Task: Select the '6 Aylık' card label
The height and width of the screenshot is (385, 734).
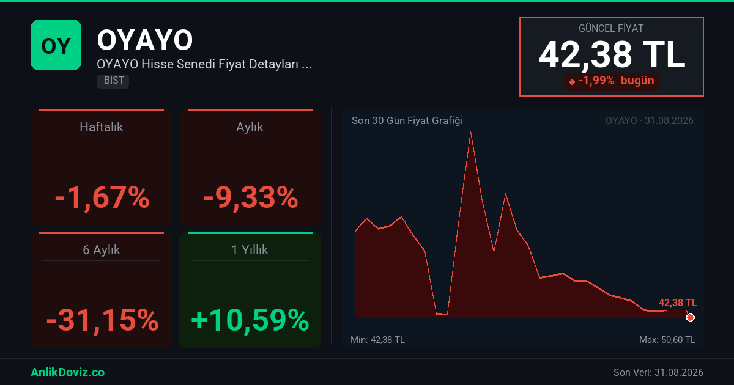Action: coord(102,250)
